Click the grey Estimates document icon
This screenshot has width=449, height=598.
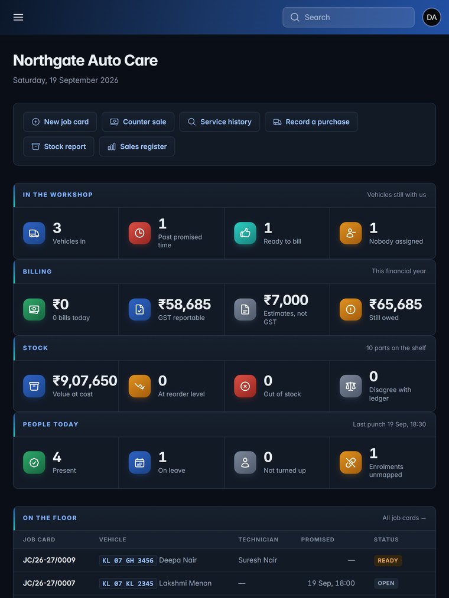(x=245, y=309)
